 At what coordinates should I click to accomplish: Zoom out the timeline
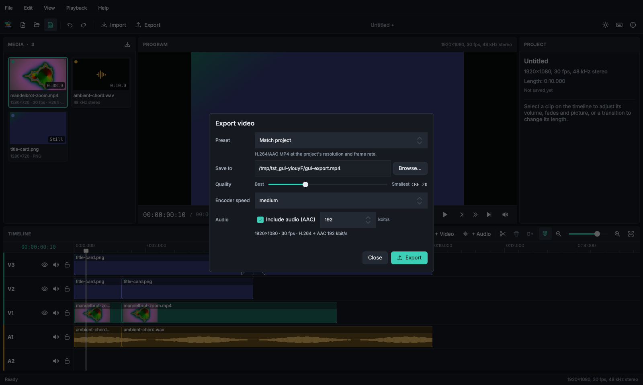coord(559,234)
